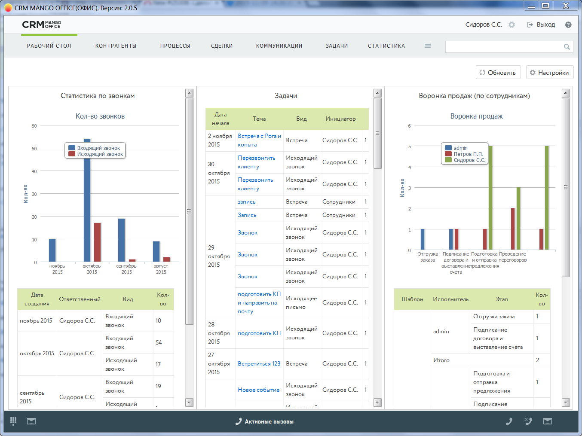This screenshot has width=582, height=436.
Task: Toggle admin series in funnel legend
Action: click(x=448, y=148)
